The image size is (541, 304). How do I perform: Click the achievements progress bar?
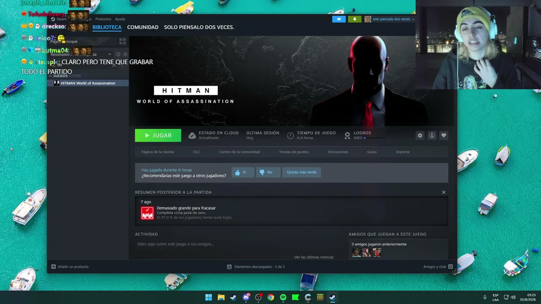[374, 138]
